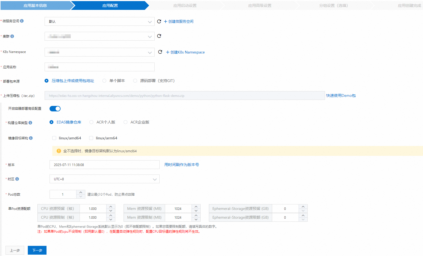Open the K8s Namespace dropdown
The image size is (423, 256).
100,52
